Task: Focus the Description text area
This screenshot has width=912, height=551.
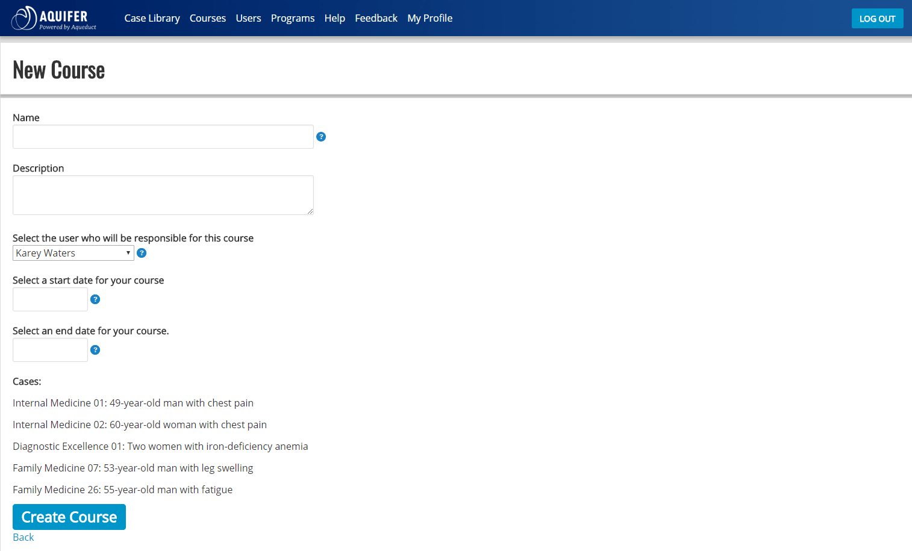Action: (x=163, y=195)
